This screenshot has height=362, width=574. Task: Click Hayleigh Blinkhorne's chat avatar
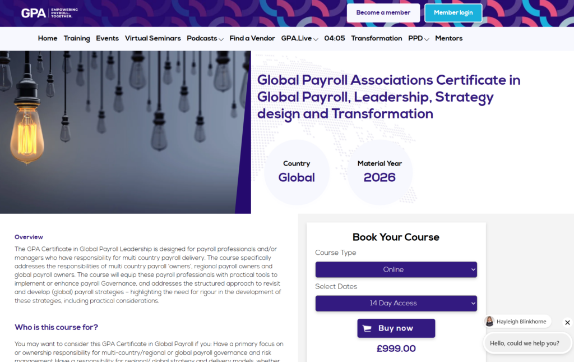coord(489,322)
